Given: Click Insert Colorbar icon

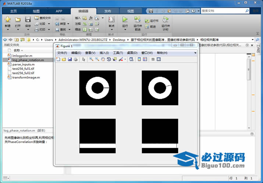Looking at the screenshot, I should click(x=139, y=59).
